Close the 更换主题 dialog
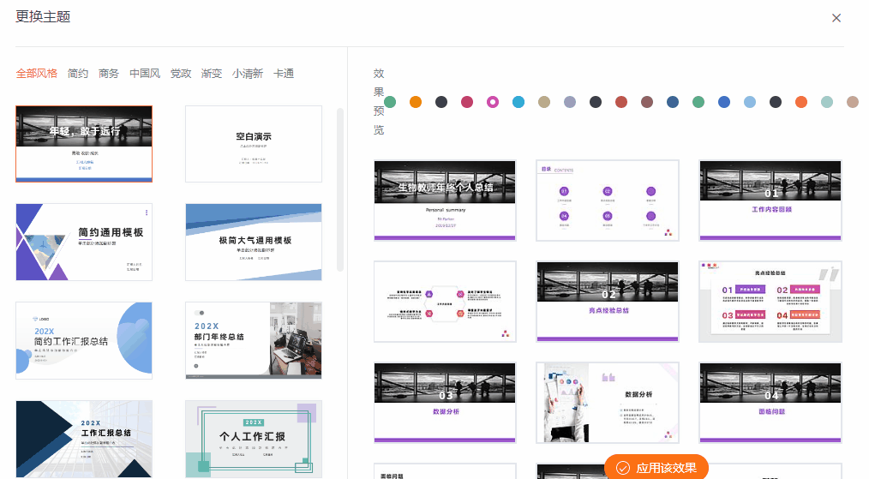Screen dimensions: 869x479 [x=836, y=18]
